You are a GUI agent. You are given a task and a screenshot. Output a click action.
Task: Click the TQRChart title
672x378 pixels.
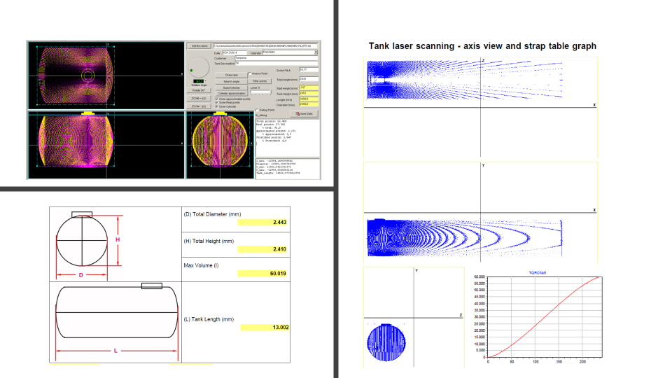538,273
